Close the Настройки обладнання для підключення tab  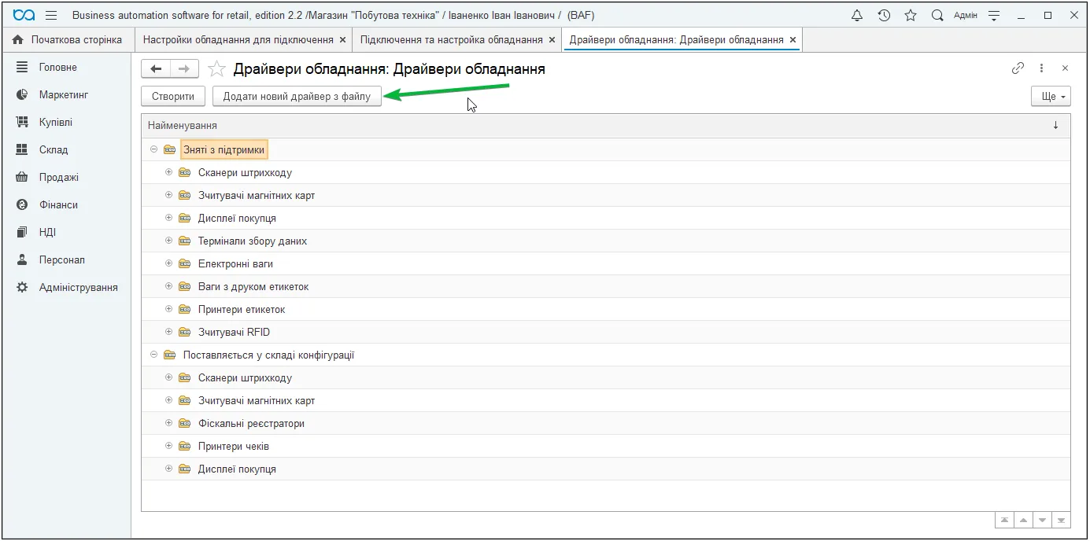(342, 39)
